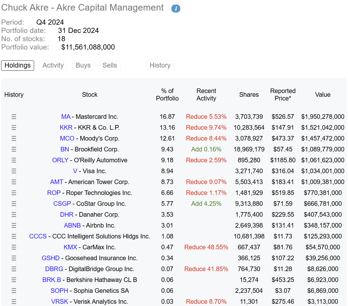Sort by Reported Price column header
This screenshot has height=306, width=348.
pyautogui.click(x=283, y=94)
